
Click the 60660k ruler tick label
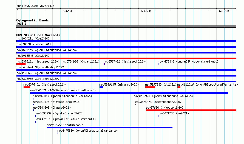pos(146,11)
